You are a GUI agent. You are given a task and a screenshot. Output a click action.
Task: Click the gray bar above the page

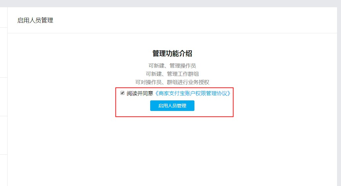click(x=170, y=4)
